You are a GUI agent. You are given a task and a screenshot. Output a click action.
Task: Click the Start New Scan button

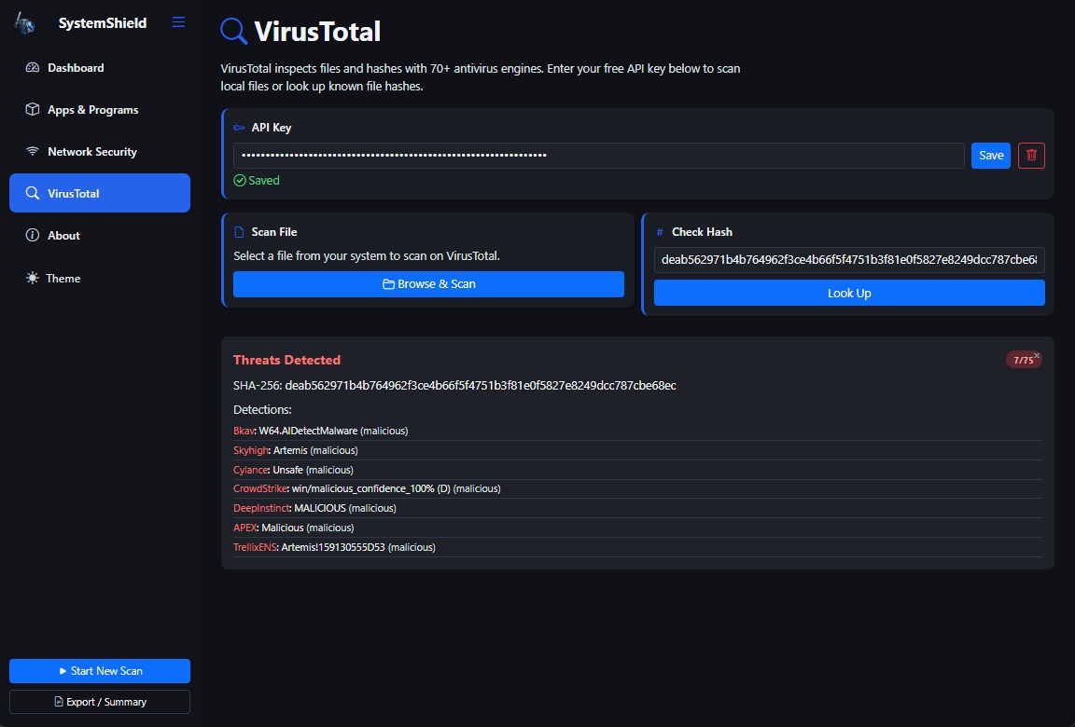[x=99, y=670]
